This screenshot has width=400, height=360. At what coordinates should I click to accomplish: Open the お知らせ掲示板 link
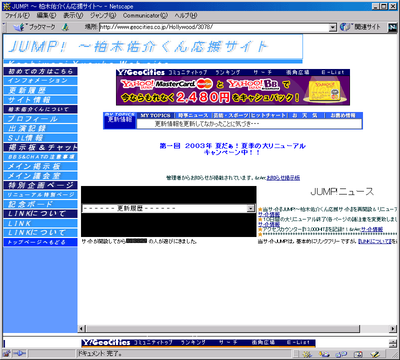(x=283, y=178)
